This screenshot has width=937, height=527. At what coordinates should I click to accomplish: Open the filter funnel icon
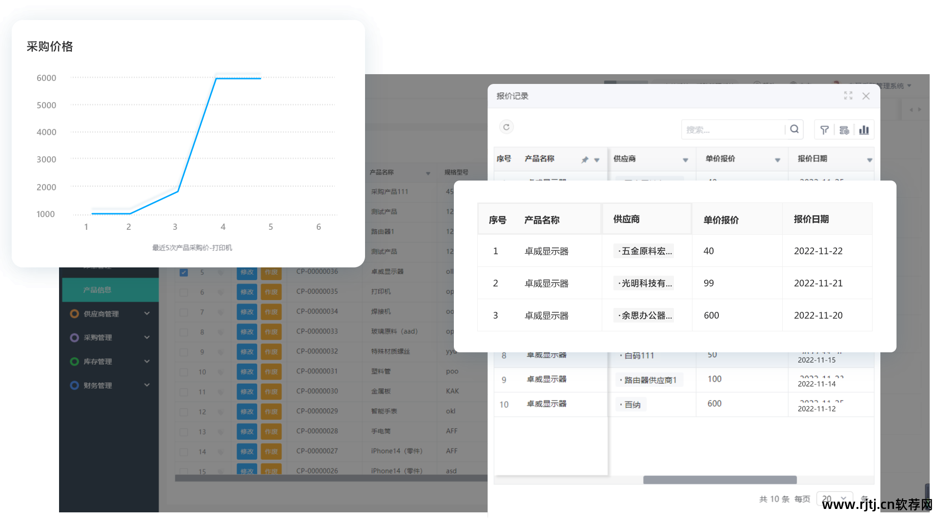pos(824,130)
